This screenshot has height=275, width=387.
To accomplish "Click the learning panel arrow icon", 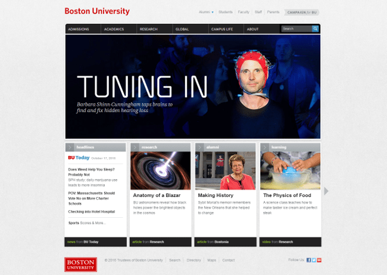I will coord(264,148).
